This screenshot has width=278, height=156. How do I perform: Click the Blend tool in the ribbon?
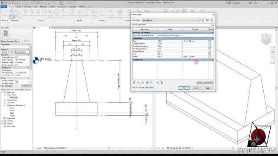tap(32, 13)
